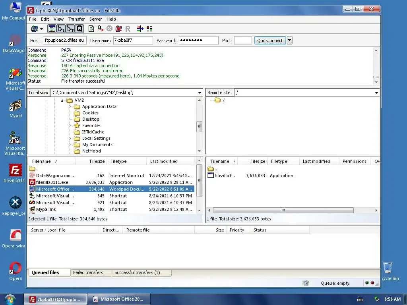Image resolution: width=407 pixels, height=305 pixels.
Task: Click the remote file list horizontal scrollbar
Action: coord(283,210)
